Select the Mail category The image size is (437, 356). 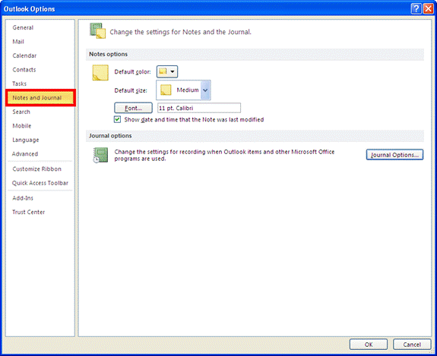tap(18, 42)
